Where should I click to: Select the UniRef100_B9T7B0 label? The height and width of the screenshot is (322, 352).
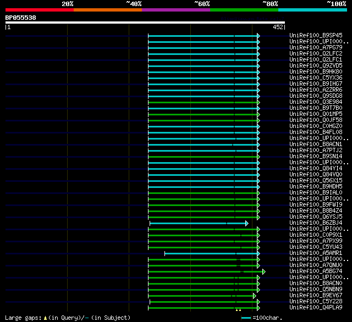click(x=316, y=108)
